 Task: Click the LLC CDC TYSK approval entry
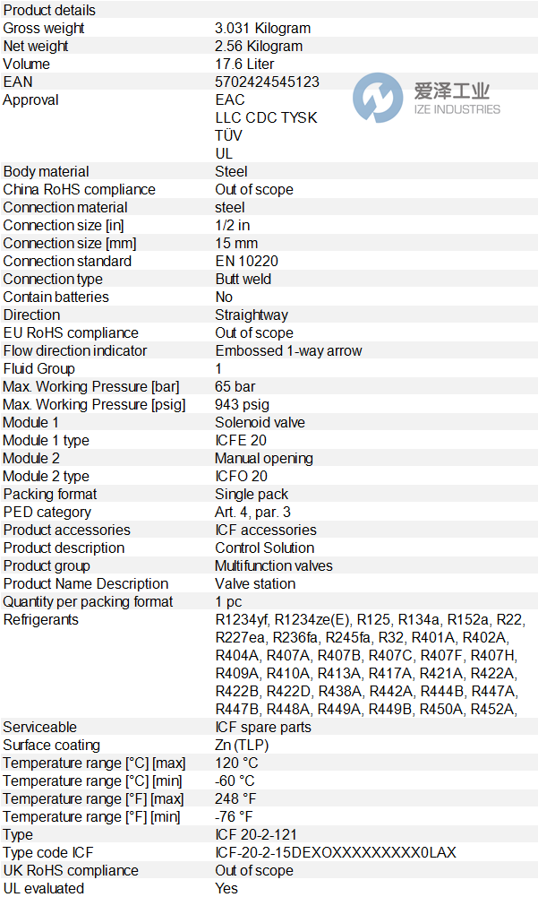click(266, 117)
